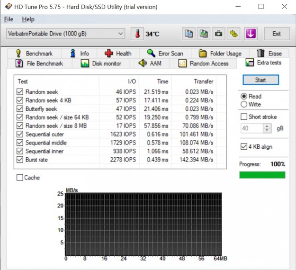Click the copy text to clipboard icon
The width and height of the screenshot is (296, 270).
point(189,34)
